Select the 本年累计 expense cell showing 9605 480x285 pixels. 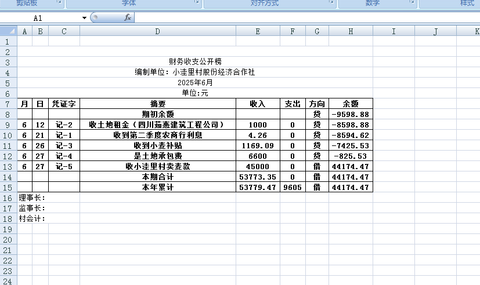pyautogui.click(x=293, y=187)
